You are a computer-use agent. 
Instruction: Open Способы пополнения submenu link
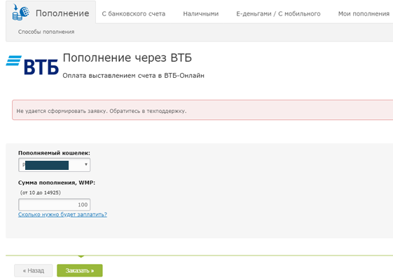(x=46, y=32)
